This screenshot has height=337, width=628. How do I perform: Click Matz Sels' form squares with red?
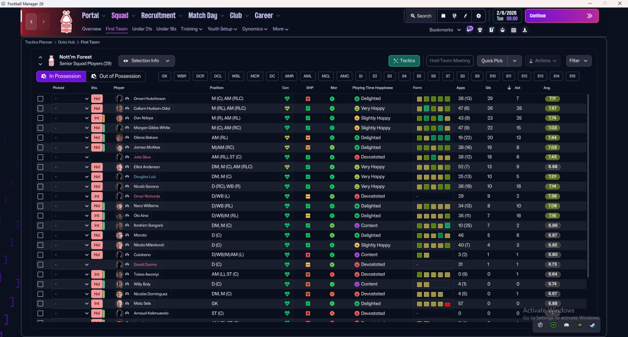click(x=434, y=304)
